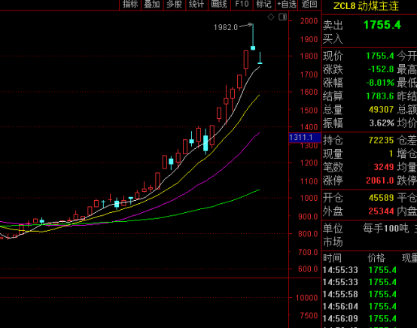Viewport: 417px width, 328px height.
Task: Select the 涨停 limit-up value 2061.0
Action: [x=380, y=181]
